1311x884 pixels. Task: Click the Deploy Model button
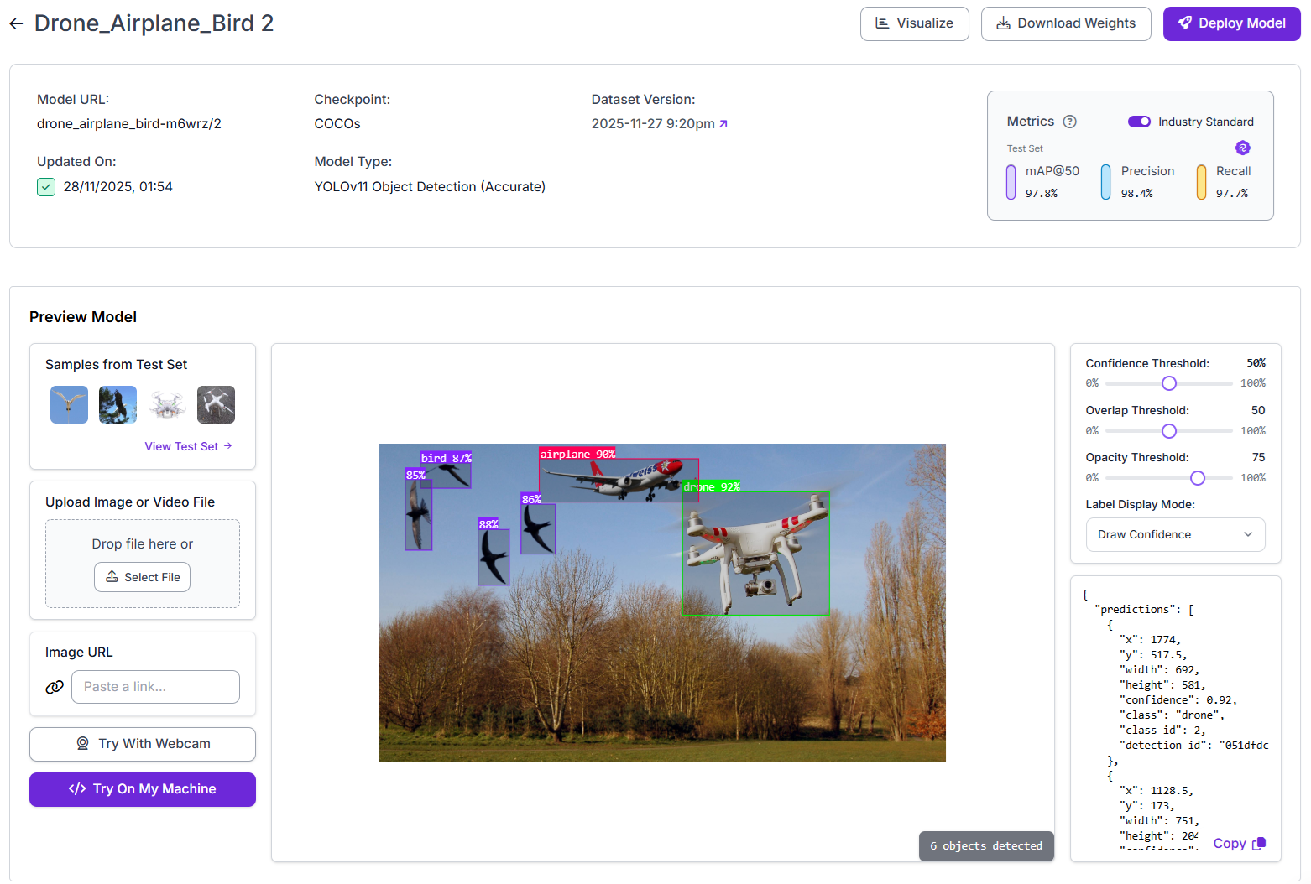point(1231,23)
